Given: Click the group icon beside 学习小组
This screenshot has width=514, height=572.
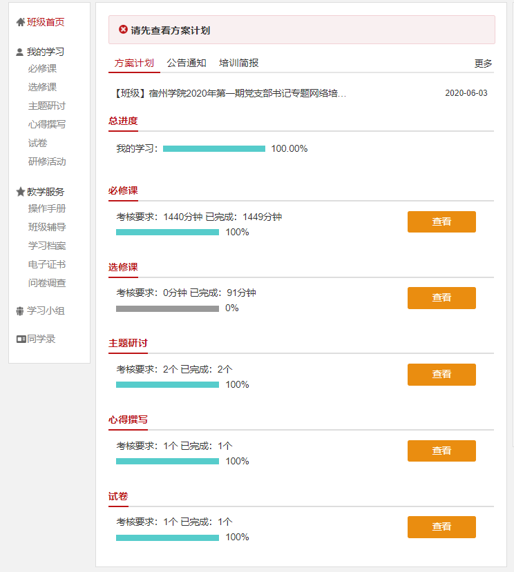Looking at the screenshot, I should (20, 311).
